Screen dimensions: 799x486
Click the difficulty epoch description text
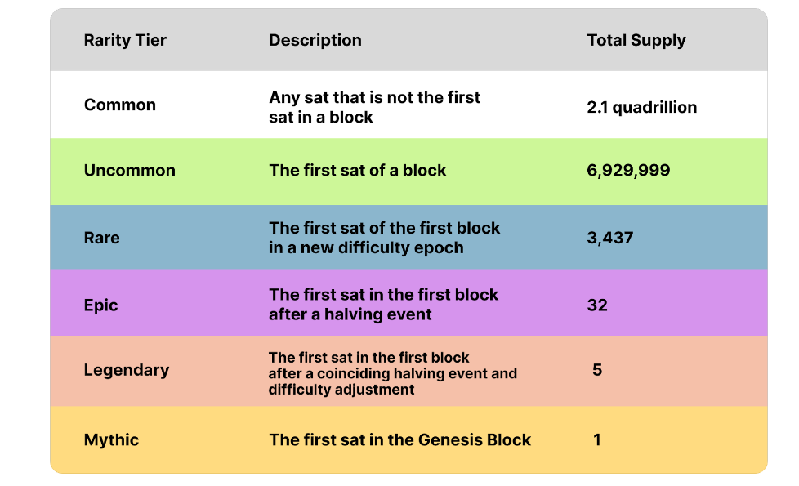(x=385, y=238)
